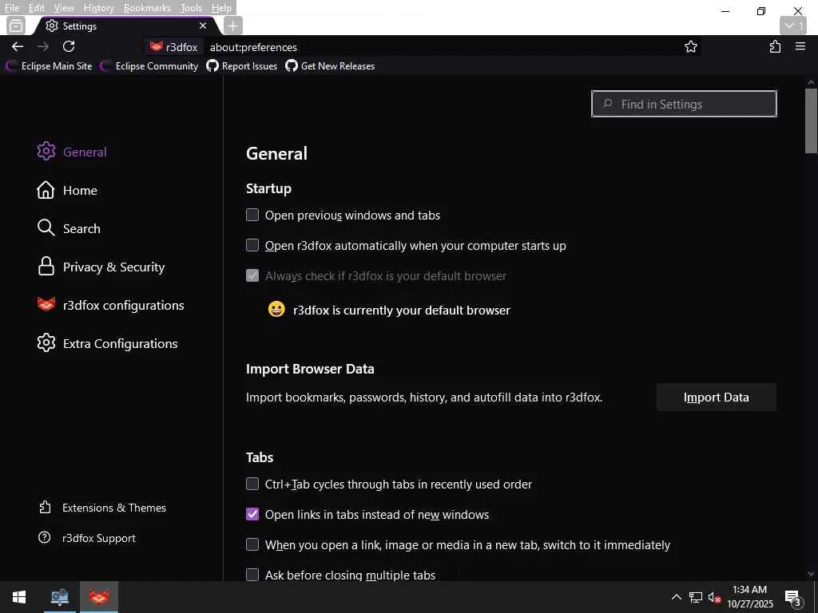The image size is (818, 613).
Task: Open the Get New Releases bookmark
Action: click(x=330, y=66)
